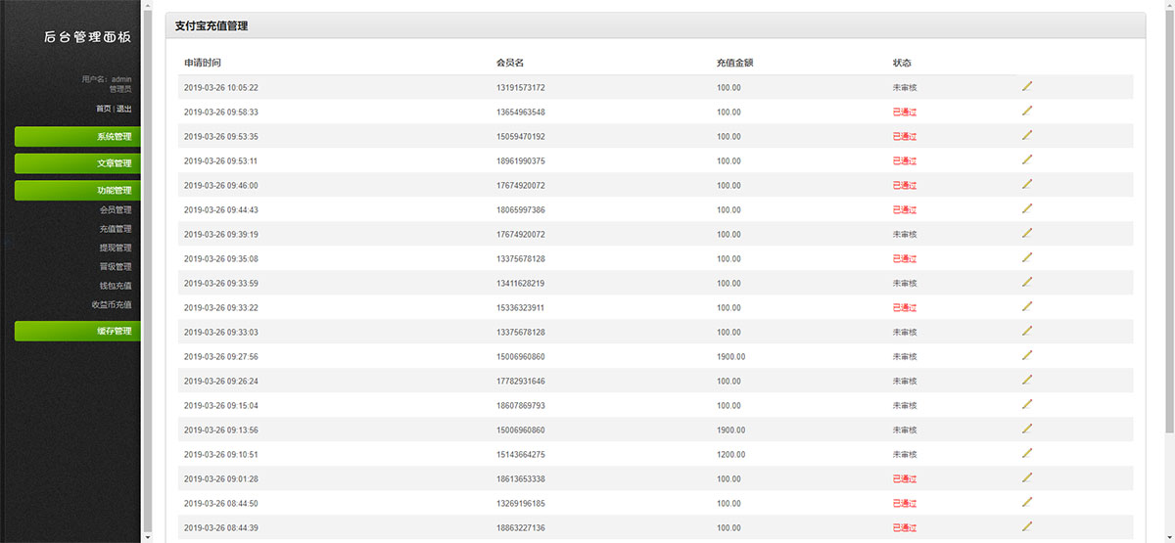This screenshot has width=1175, height=543.
Task: Click the 支付宝充值管理 panel heading
Action: click(x=211, y=25)
